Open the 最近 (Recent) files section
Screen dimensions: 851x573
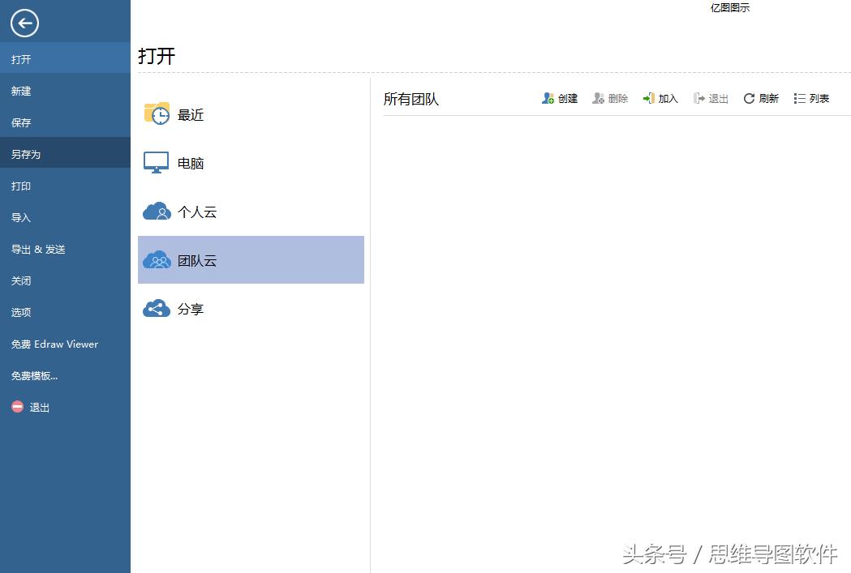pos(173,114)
